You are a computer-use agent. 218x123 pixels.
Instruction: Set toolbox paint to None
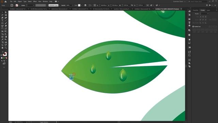[x=6, y=58]
